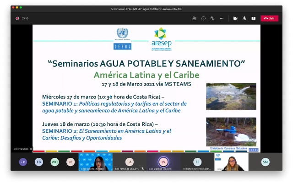
Task: Select the EB participant avatar
Action: tap(39, 162)
